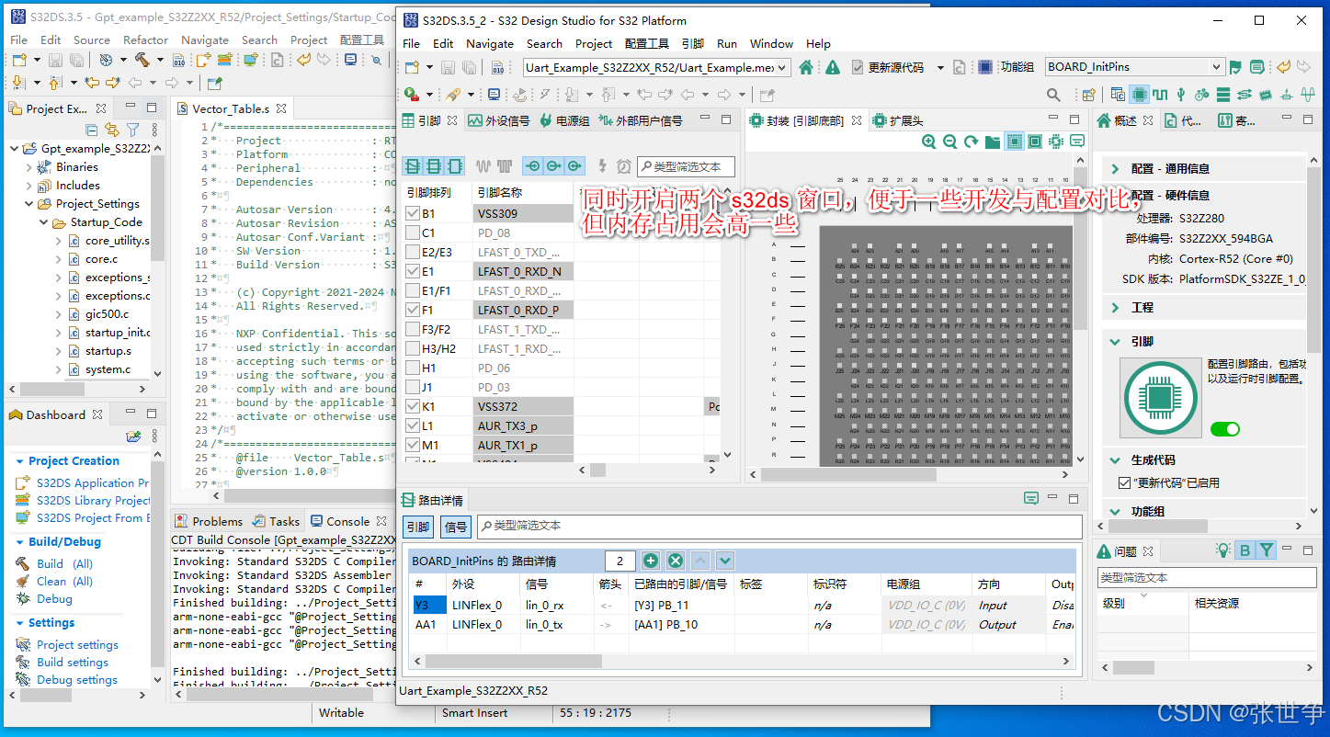Toggle checkbox for pin K1
The image size is (1330, 737).
click(x=413, y=406)
